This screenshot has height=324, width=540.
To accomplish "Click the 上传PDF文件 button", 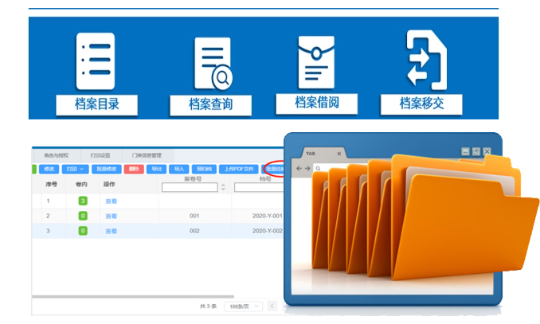I will [x=237, y=169].
